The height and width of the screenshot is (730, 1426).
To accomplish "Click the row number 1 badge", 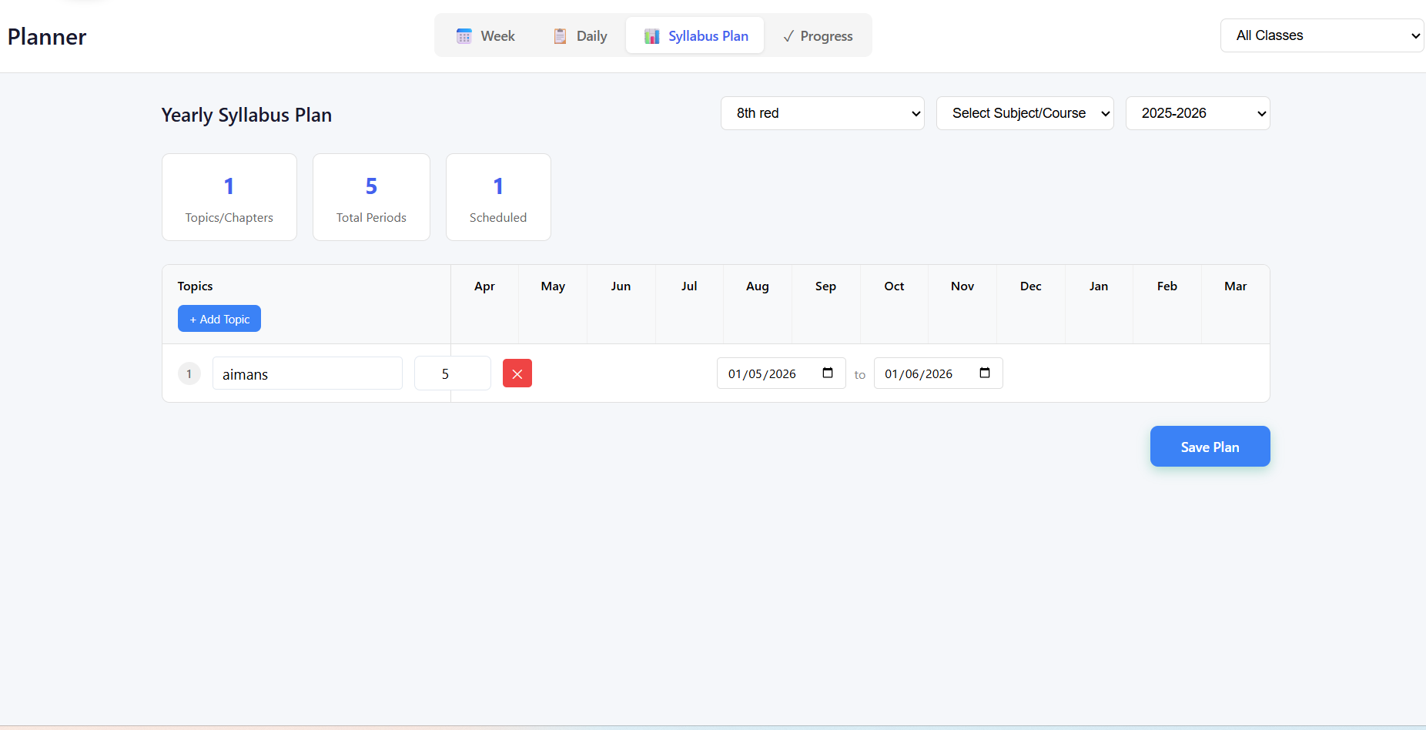I will 189,373.
